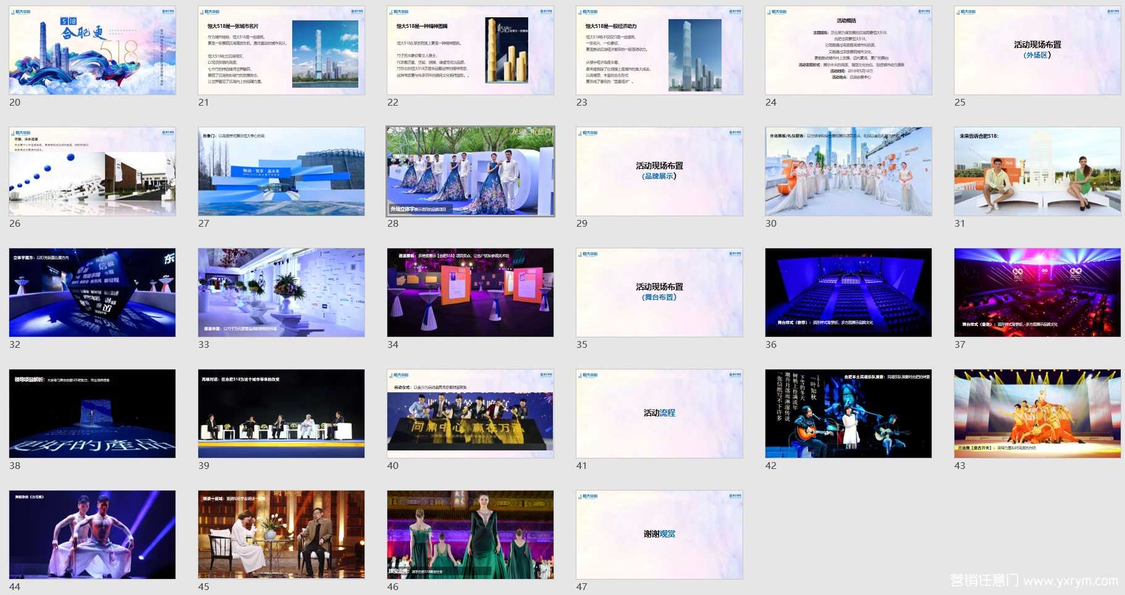Select slide 34 purple exhibition boards thumbnail
The image size is (1125, 595).
(471, 293)
